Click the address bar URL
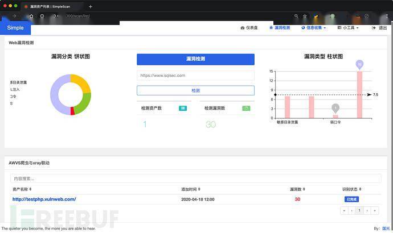The width and height of the screenshot is (393, 233). [78, 16]
